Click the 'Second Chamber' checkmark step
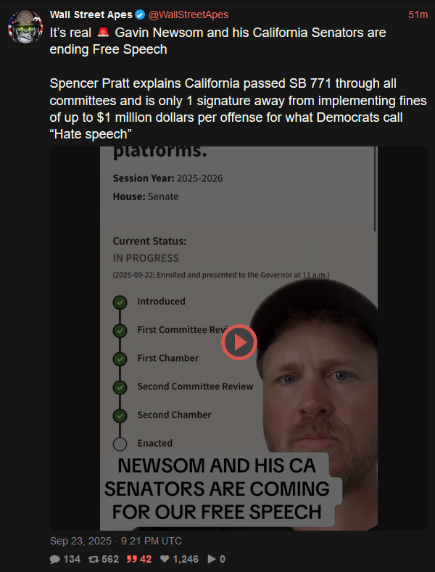Viewport: 435px width, 572px height. pos(120,415)
